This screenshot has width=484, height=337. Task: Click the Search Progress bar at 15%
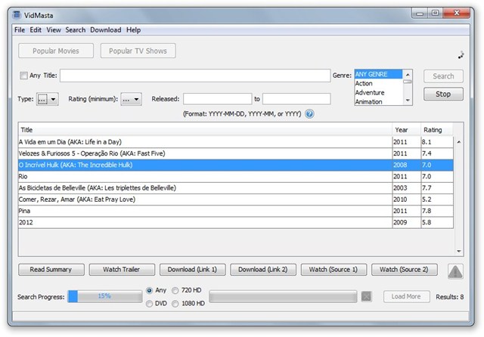pos(105,296)
